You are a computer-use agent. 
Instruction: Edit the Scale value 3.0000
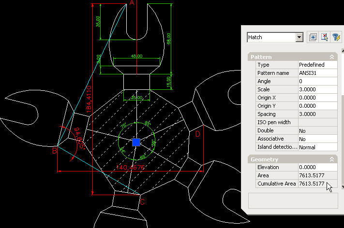pyautogui.click(x=318, y=89)
